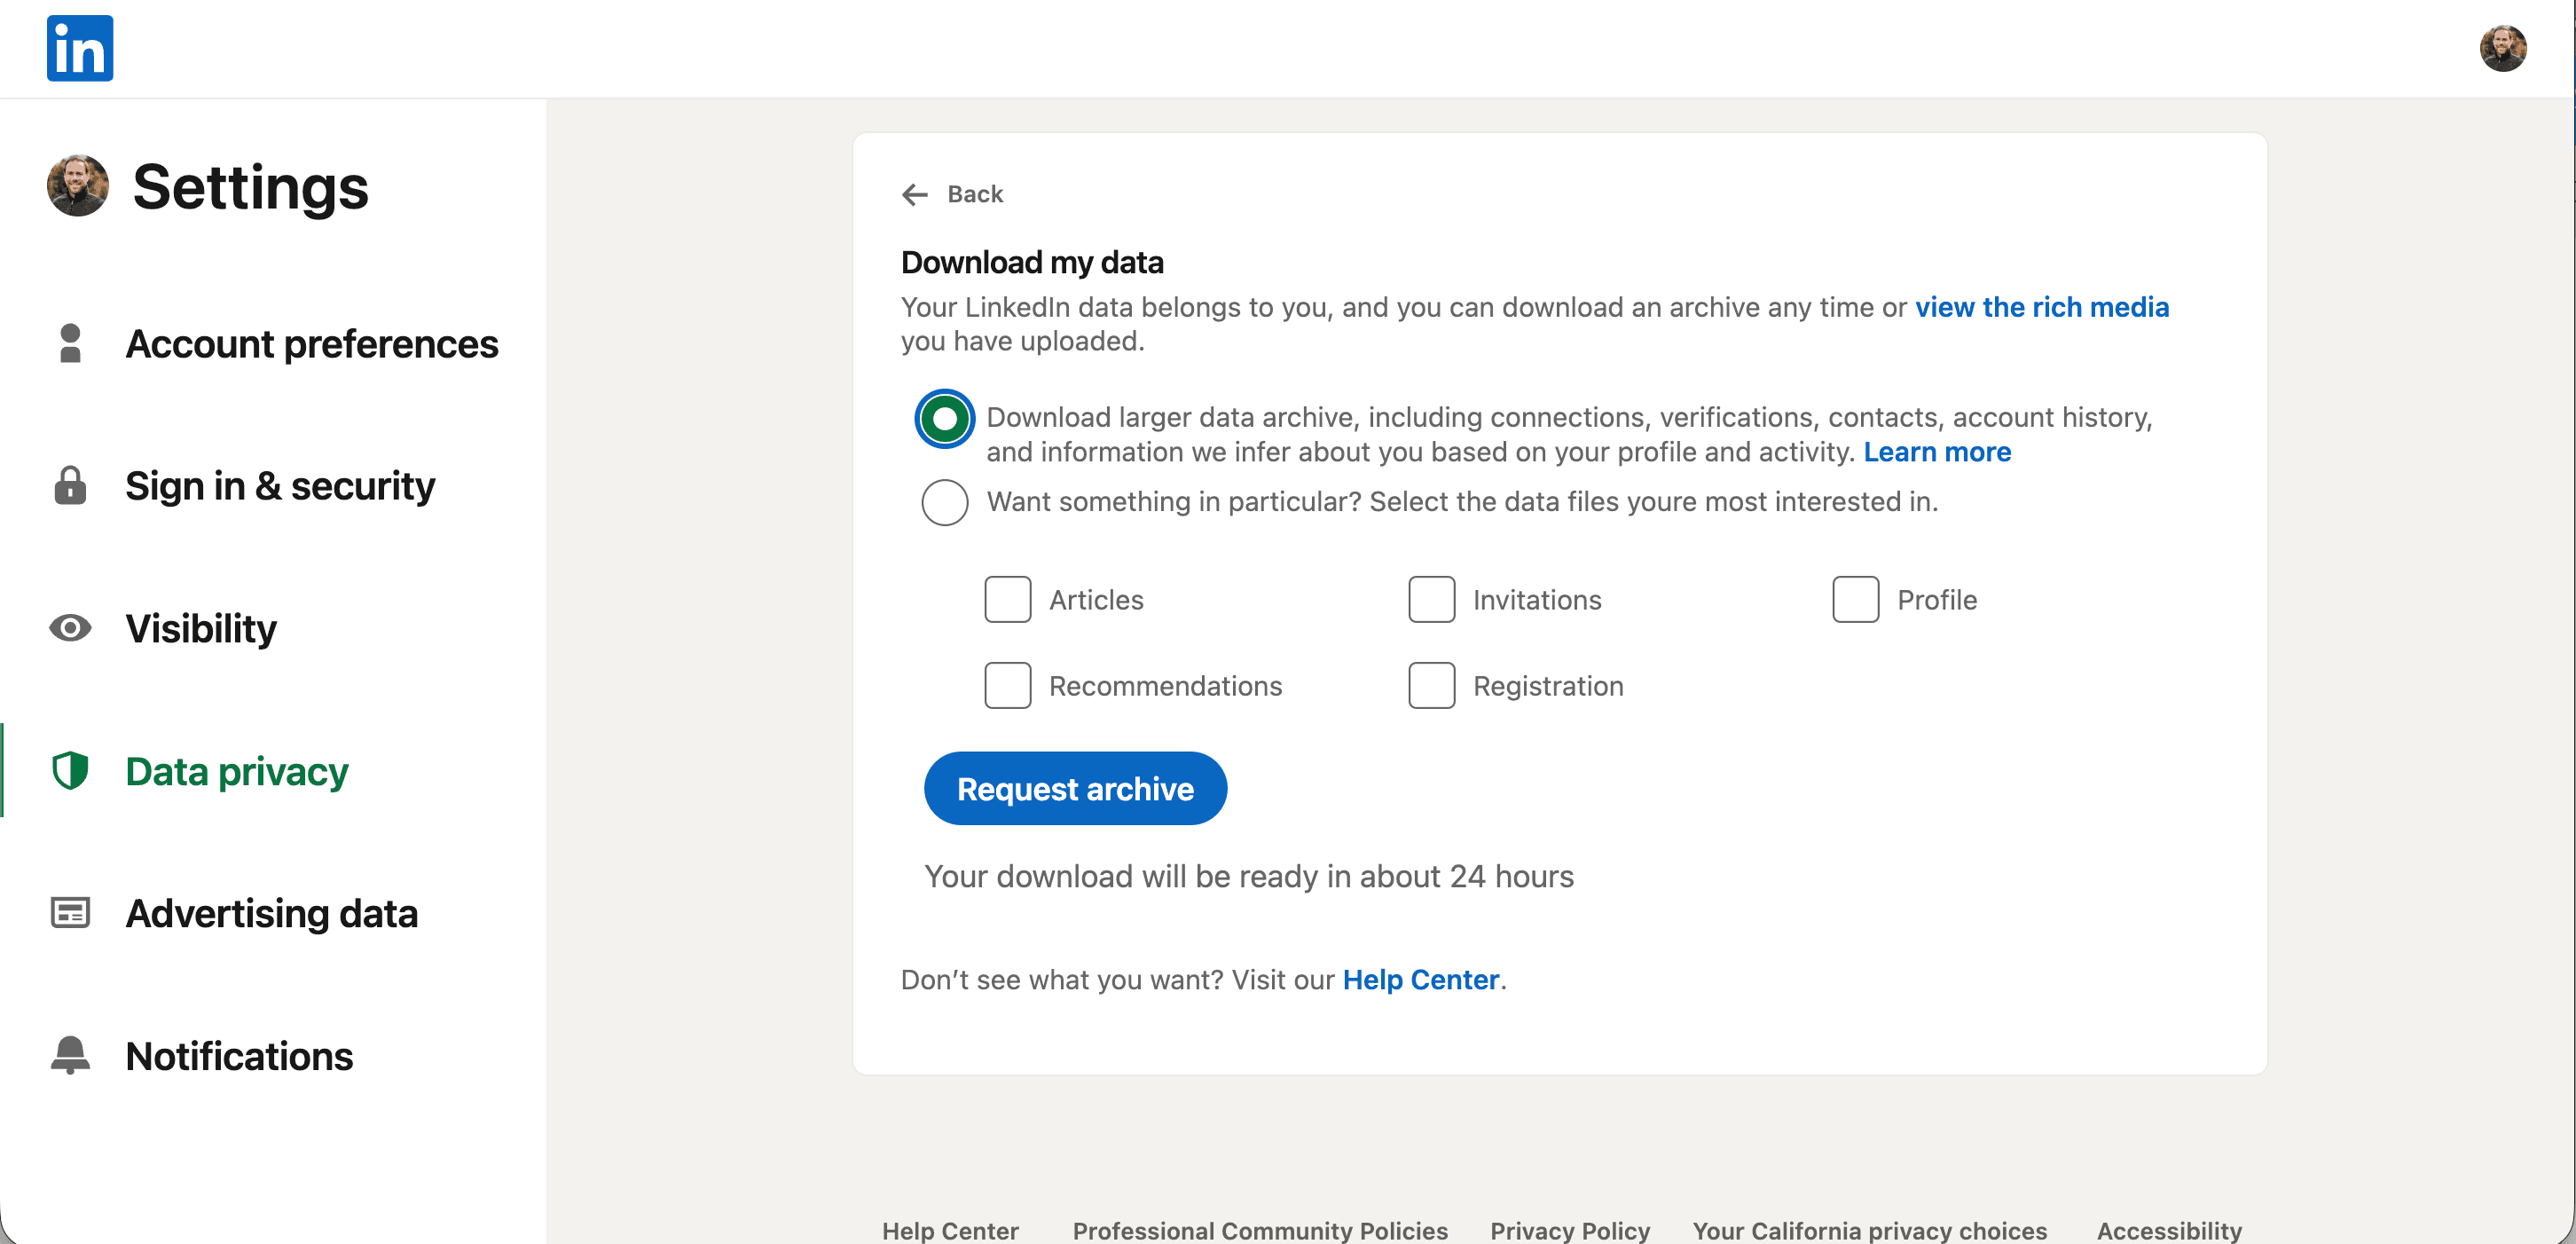Image resolution: width=2576 pixels, height=1244 pixels.
Task: Select the larger data archive radio option
Action: click(x=944, y=418)
